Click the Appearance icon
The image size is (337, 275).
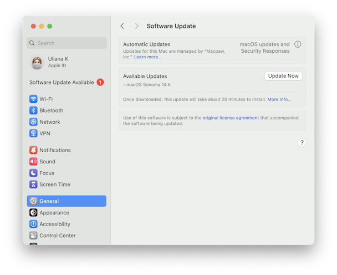point(33,213)
